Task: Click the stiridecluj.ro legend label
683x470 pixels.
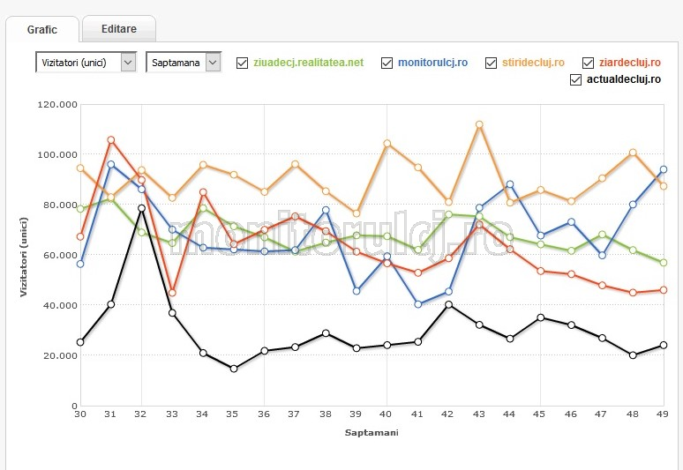Action: point(533,63)
